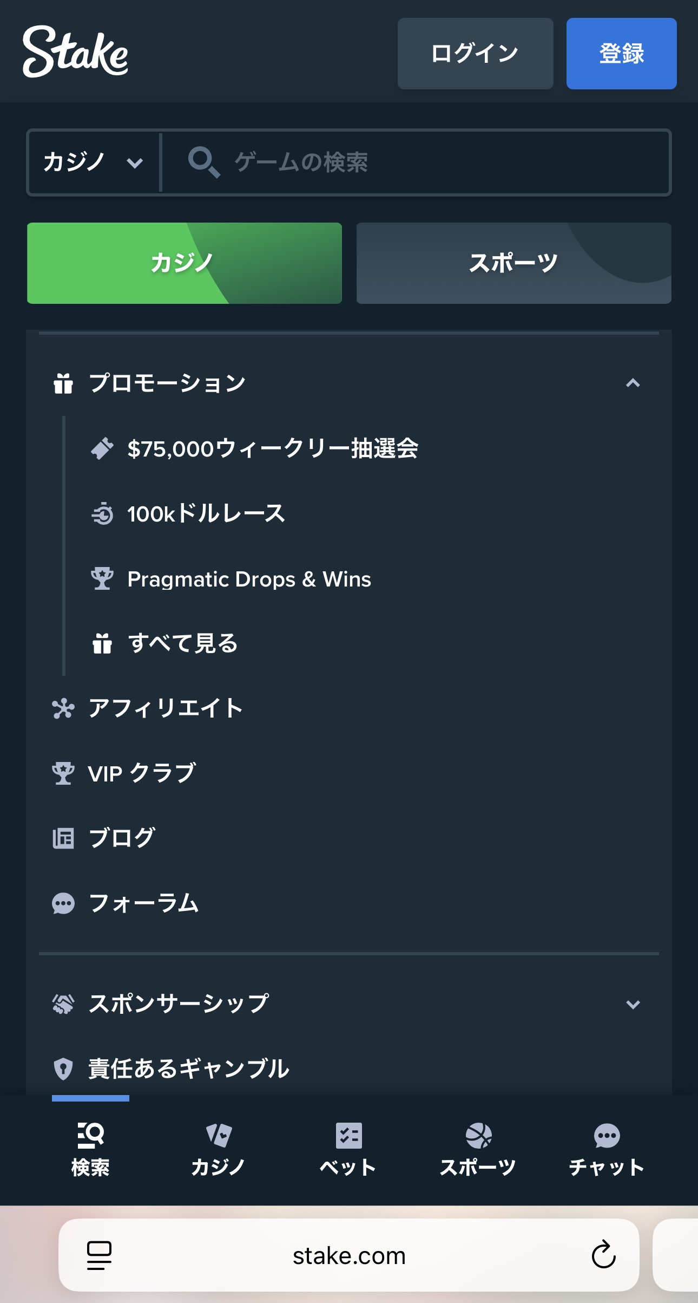The height and width of the screenshot is (1303, 698).
Task: Click the Stake logo
Action: click(75, 53)
